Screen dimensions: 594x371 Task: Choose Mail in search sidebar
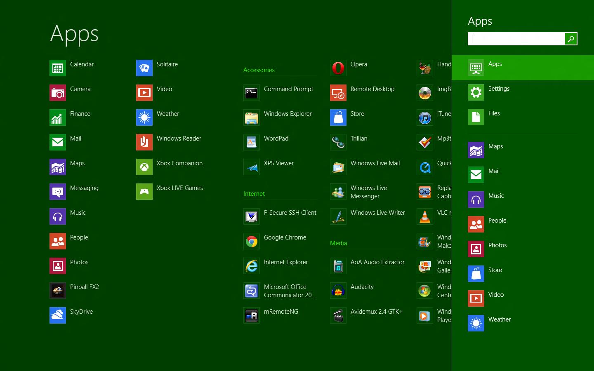523,175
